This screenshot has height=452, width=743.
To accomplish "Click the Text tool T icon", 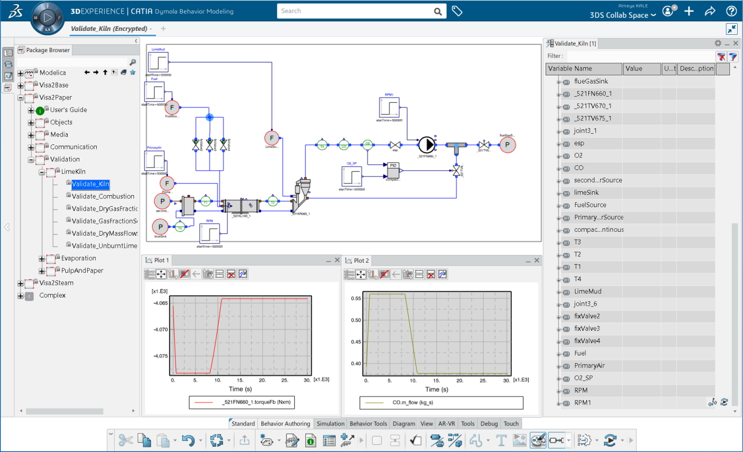I will (x=501, y=440).
